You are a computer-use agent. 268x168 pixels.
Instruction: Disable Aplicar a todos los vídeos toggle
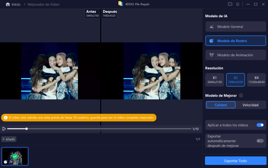(260, 125)
